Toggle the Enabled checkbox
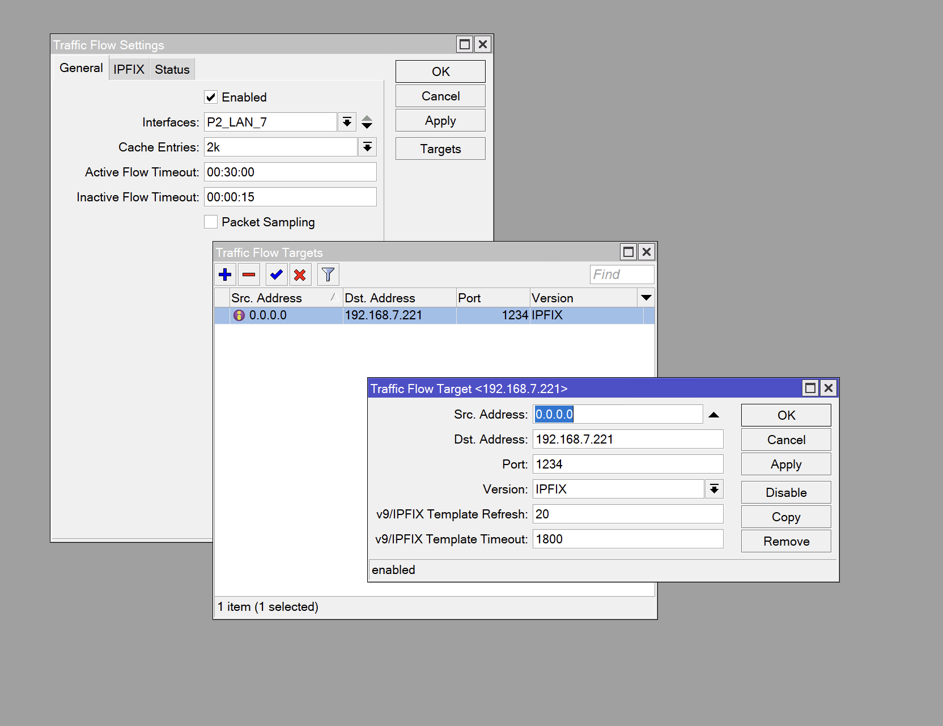Image resolution: width=943 pixels, height=726 pixels. click(x=211, y=97)
